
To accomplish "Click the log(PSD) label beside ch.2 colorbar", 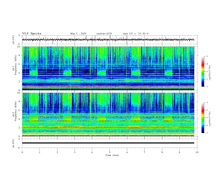I will tap(210, 119).
